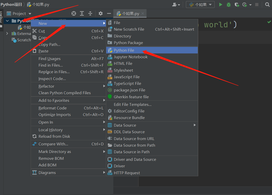
Task: Select New in the context menu
Action: [68, 23]
